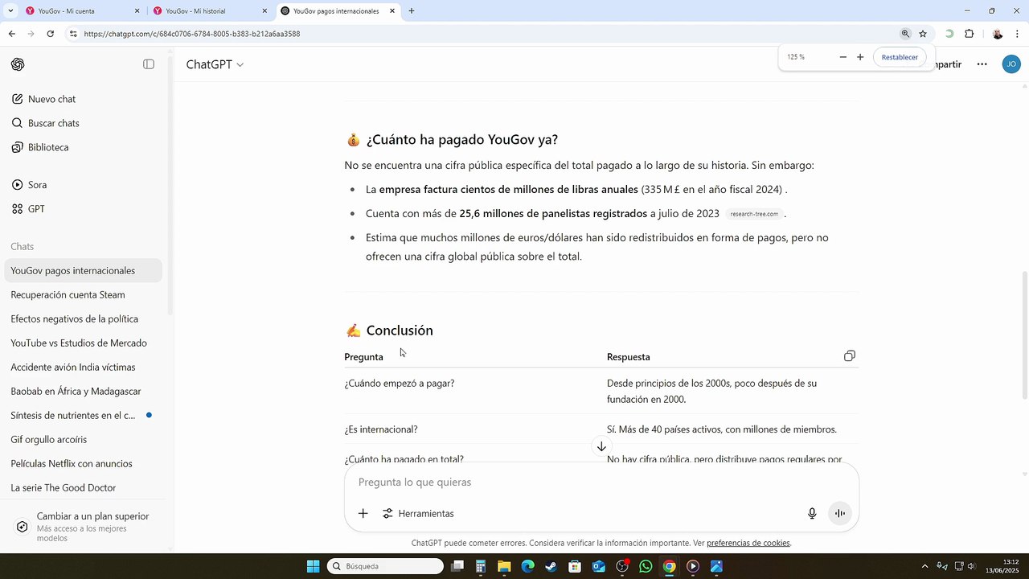Start dictation with the microphone icon

pos(812,513)
